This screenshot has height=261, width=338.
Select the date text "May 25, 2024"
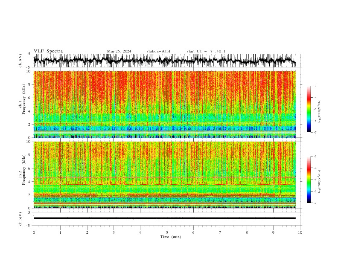point(119,51)
